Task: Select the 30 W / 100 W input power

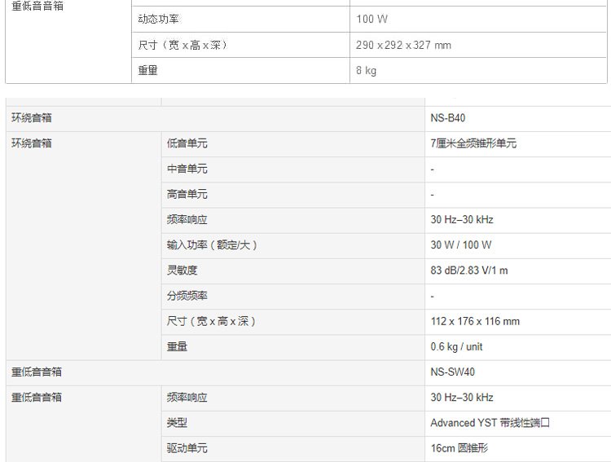Action: pyautogui.click(x=461, y=244)
